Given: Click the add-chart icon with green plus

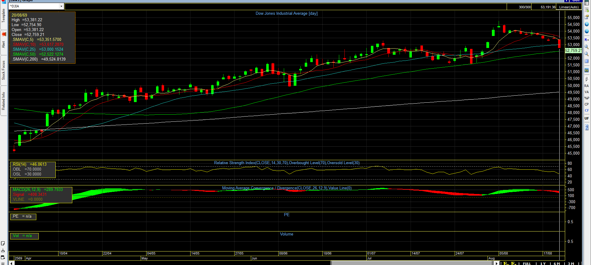Looking at the screenshot, I should [587, 10].
